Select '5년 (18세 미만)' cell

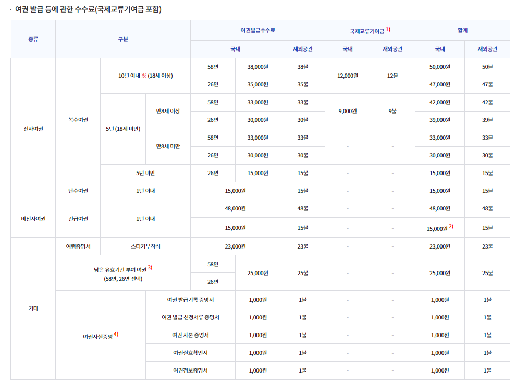point(123,129)
